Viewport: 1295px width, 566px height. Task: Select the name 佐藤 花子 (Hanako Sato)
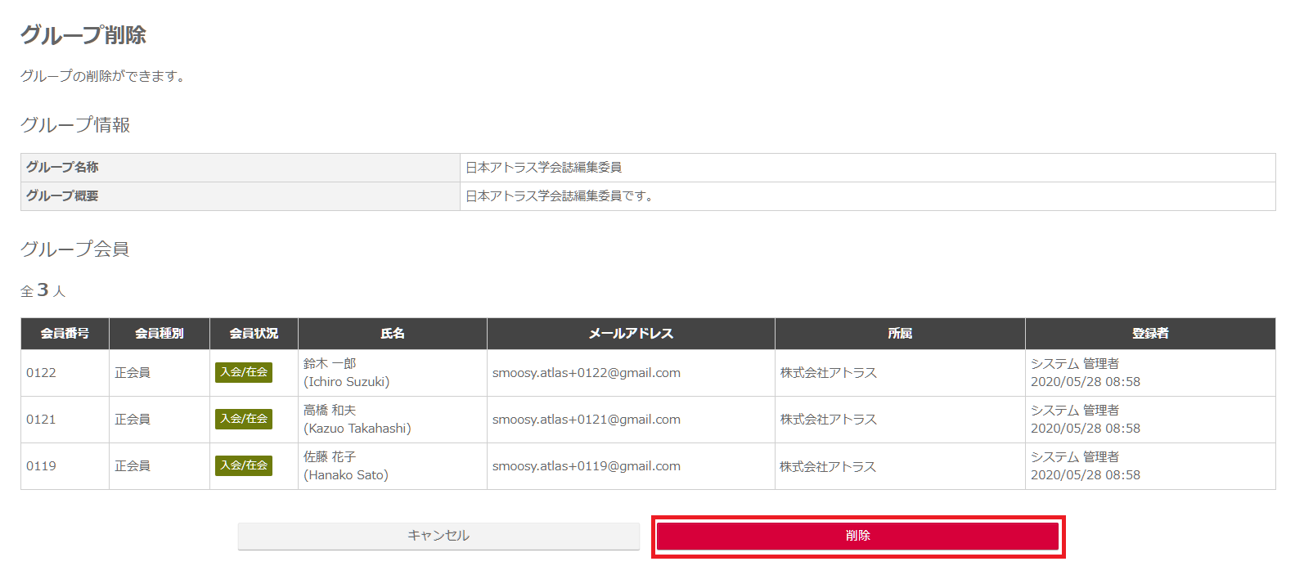click(345, 466)
